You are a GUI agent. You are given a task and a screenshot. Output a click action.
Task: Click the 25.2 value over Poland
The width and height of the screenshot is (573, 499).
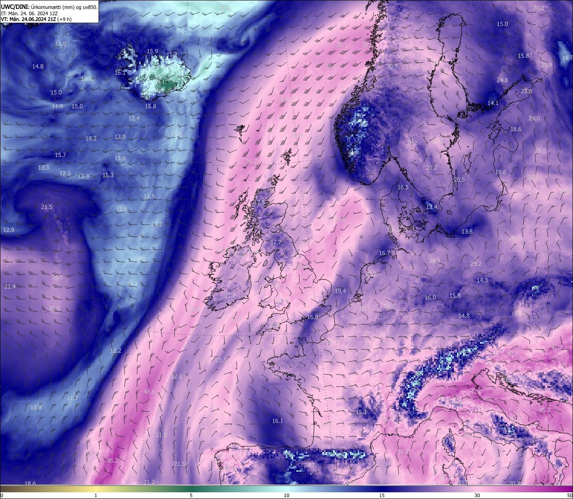tap(476, 264)
